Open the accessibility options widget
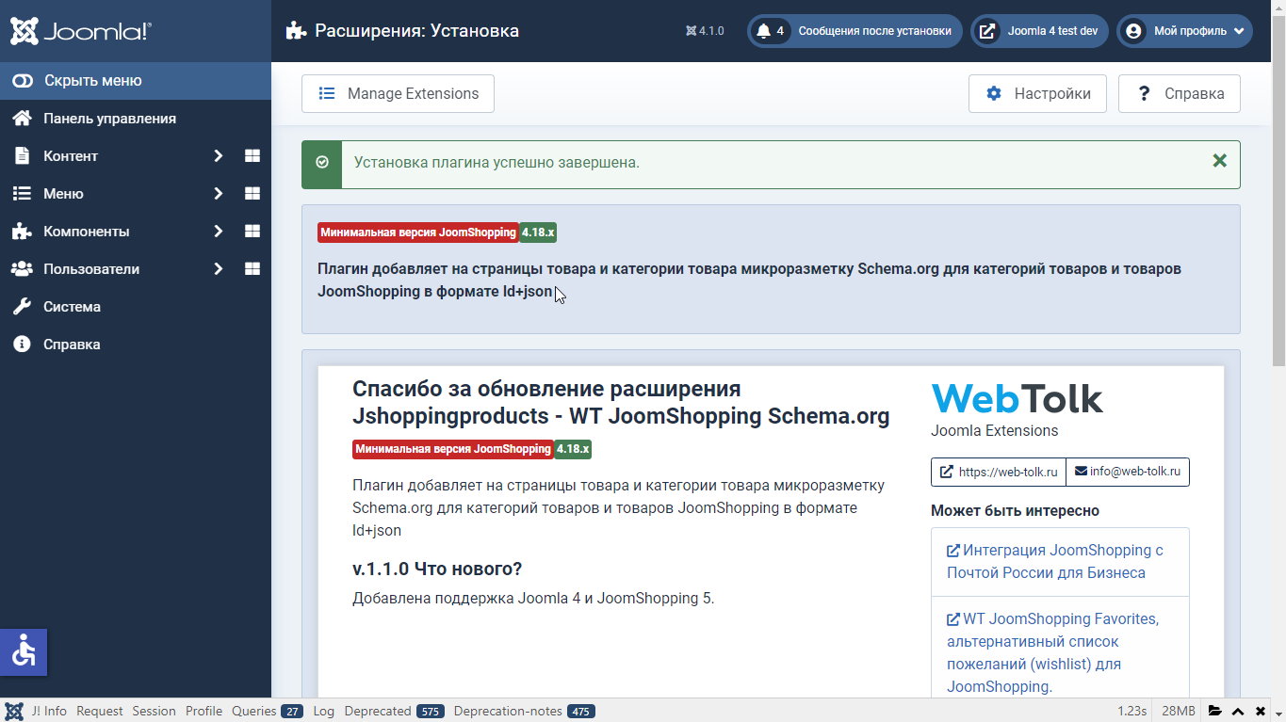Image resolution: width=1286 pixels, height=722 pixels. 24,651
